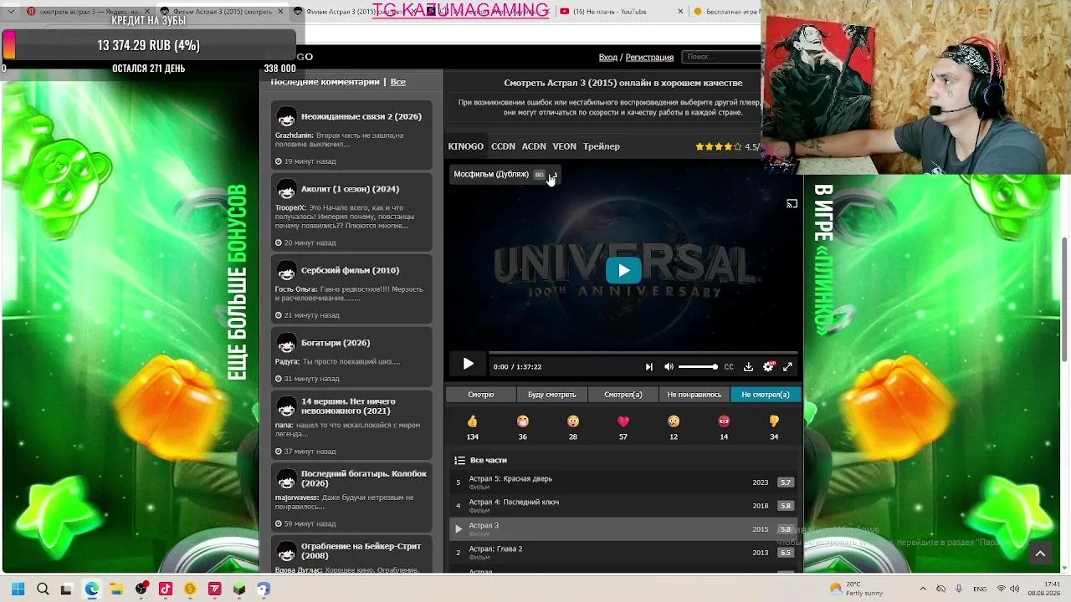Image resolution: width=1071 pixels, height=602 pixels.
Task: Switch to the CCDN player tab
Action: [503, 146]
